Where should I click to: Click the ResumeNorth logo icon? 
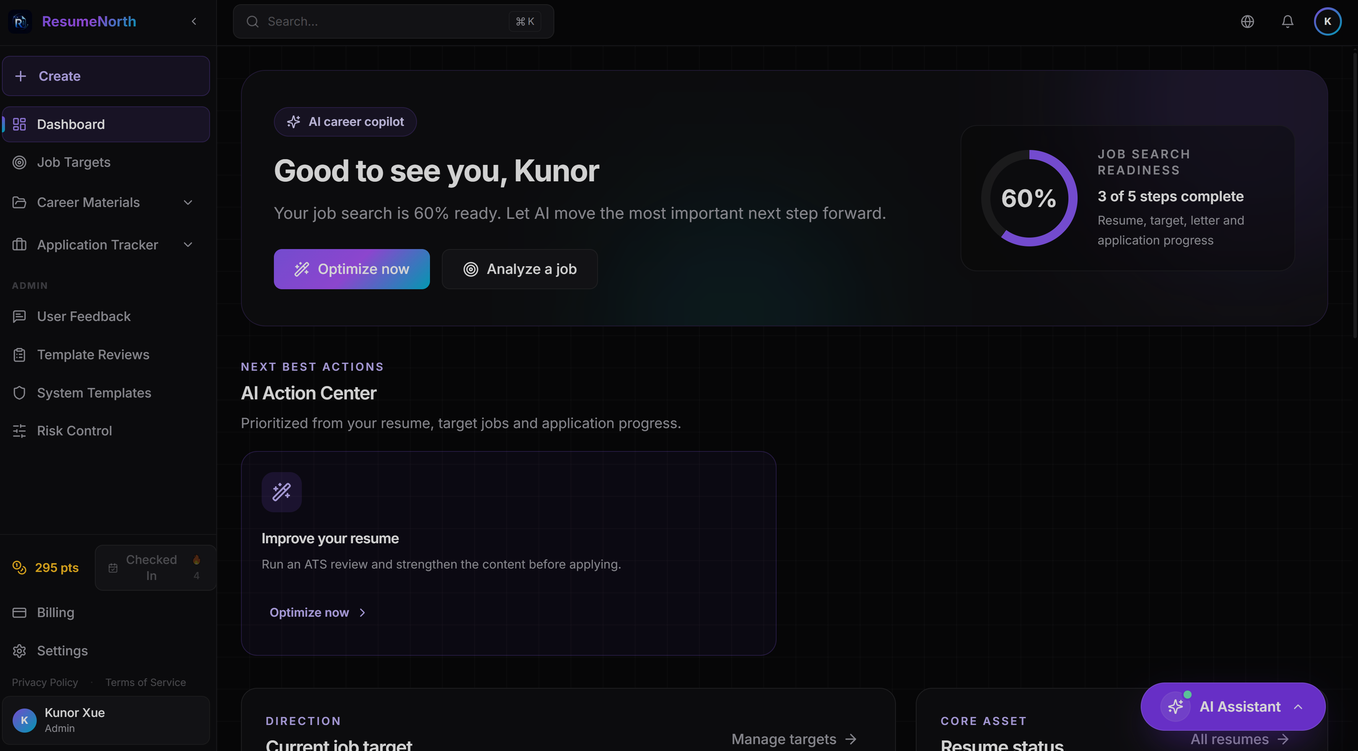[20, 22]
